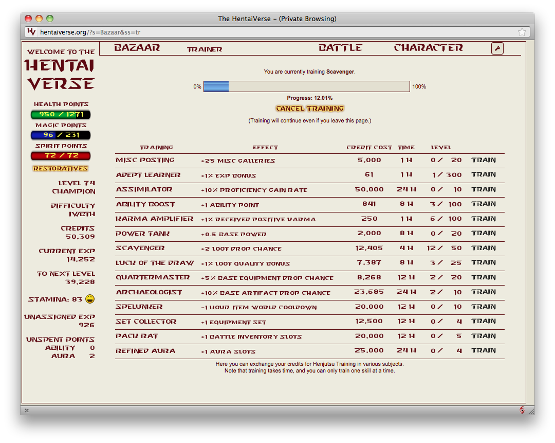
Task: Minimize the window with yellow button
Action: [x=39, y=19]
